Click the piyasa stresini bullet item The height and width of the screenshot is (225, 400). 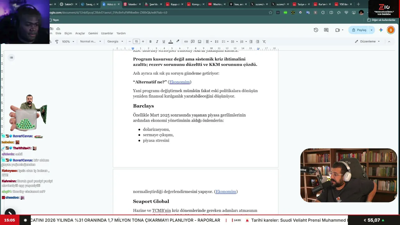coord(156,141)
